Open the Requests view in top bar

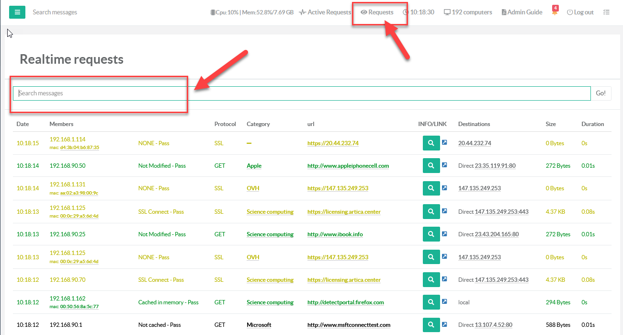377,12
